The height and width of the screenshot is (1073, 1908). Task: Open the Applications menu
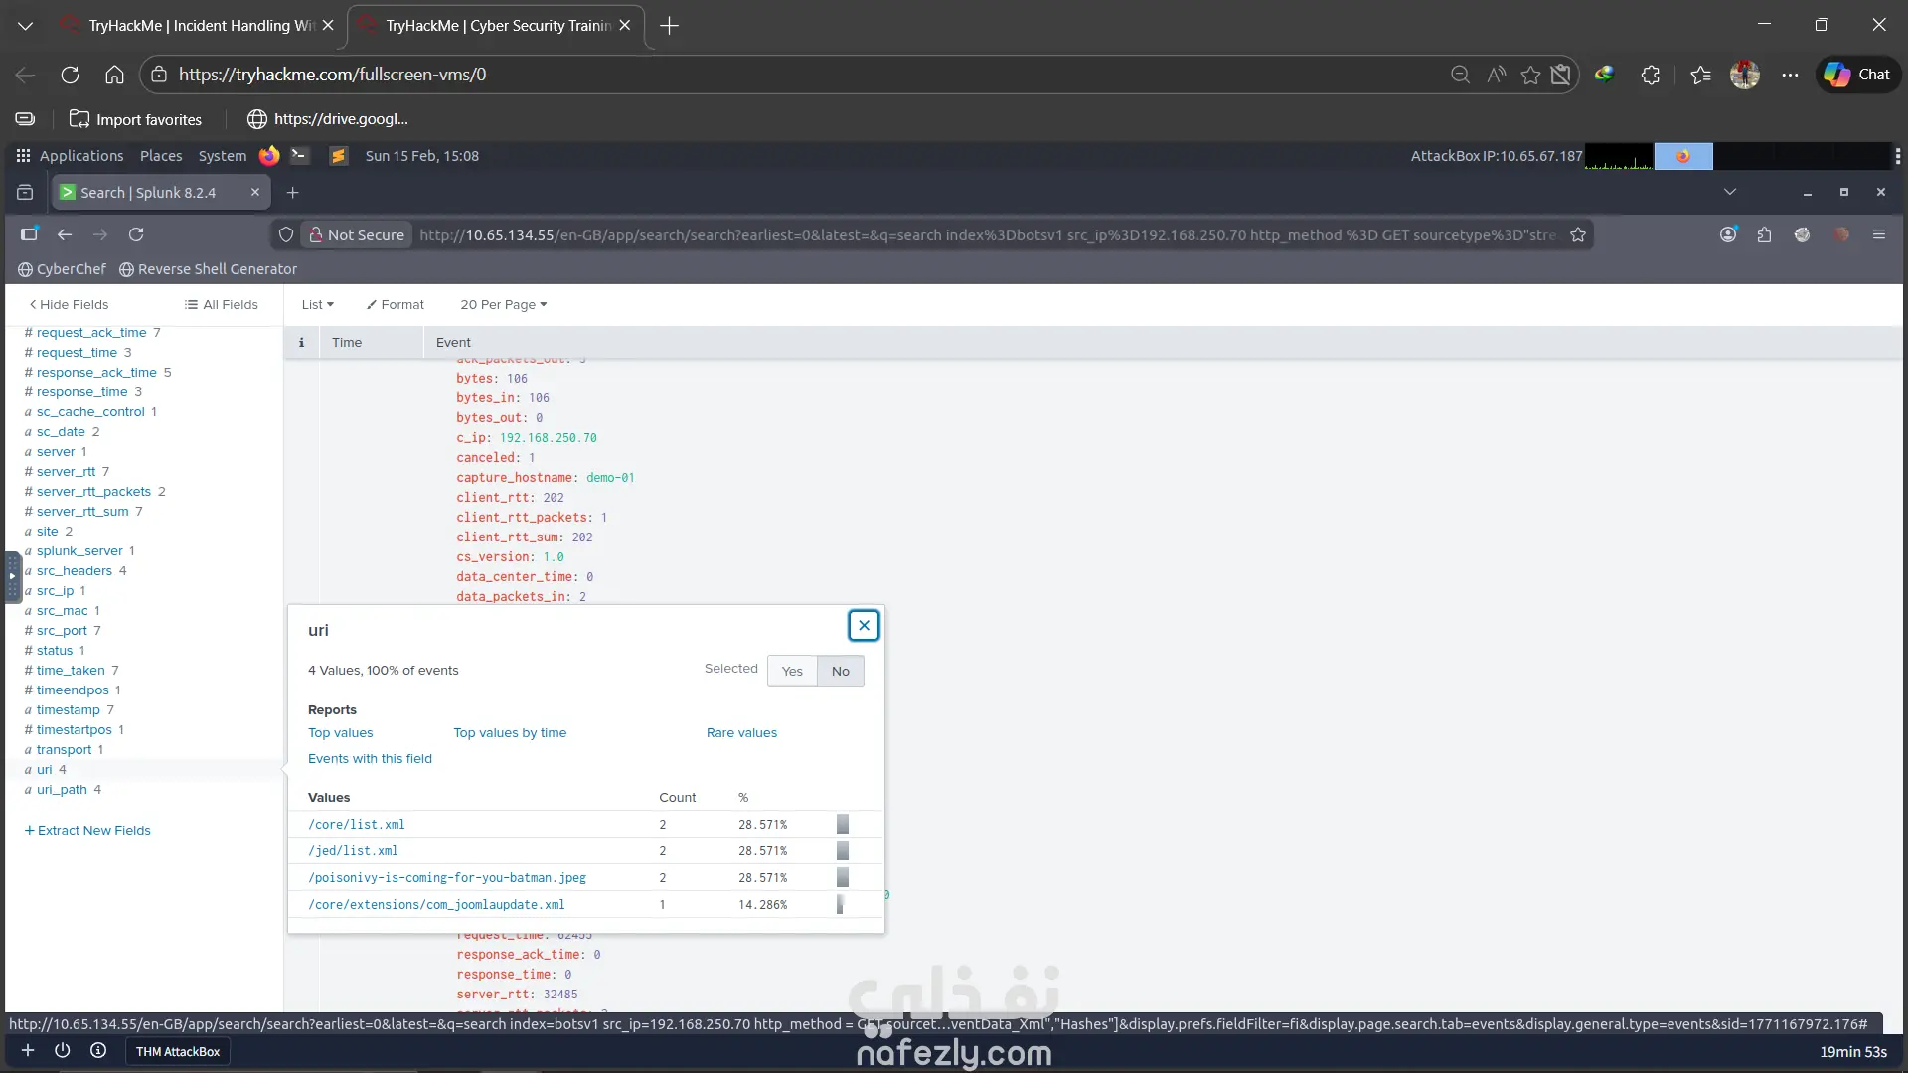[x=70, y=156]
